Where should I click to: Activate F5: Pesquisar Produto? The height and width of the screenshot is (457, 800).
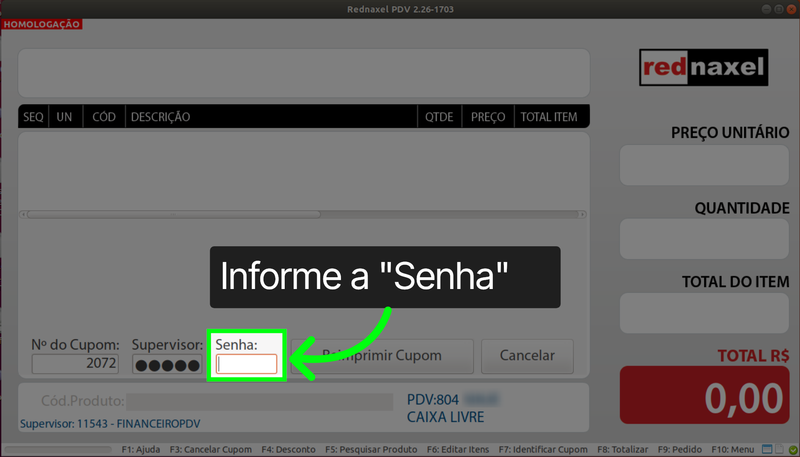371,449
